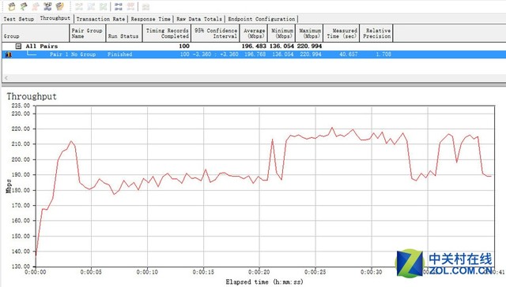Viewport: 506px width, 287px height.
Task: Click the Relative Precision column header
Action: pos(376,33)
